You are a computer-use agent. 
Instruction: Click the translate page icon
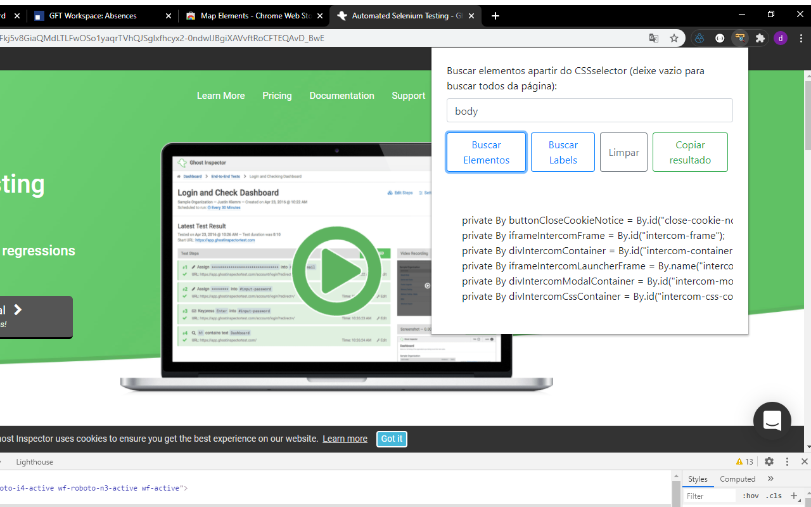pos(654,38)
